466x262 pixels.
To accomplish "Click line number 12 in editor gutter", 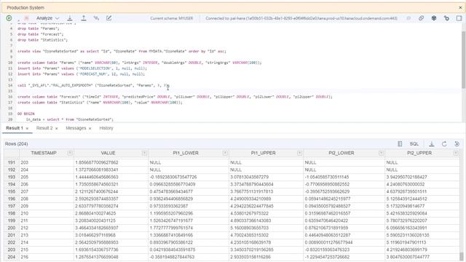I will tap(10, 74).
